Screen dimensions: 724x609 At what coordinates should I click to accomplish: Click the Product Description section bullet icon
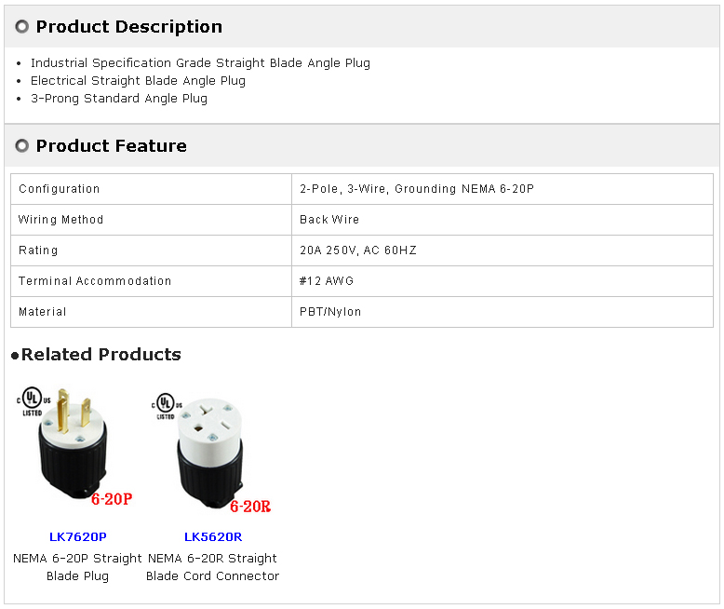pos(22,27)
